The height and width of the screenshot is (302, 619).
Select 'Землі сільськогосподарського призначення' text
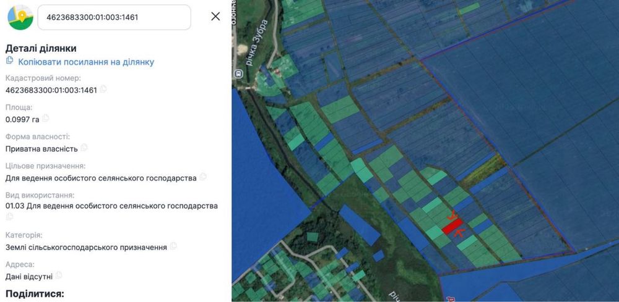pyautogui.click(x=86, y=247)
